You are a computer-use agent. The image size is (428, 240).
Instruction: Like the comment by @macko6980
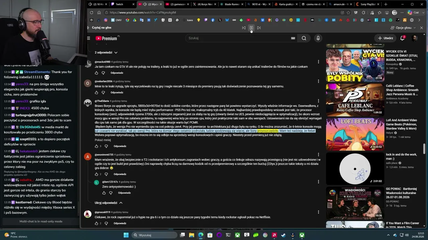pos(96,73)
